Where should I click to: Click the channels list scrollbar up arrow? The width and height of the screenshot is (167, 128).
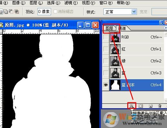pyautogui.click(x=166, y=34)
